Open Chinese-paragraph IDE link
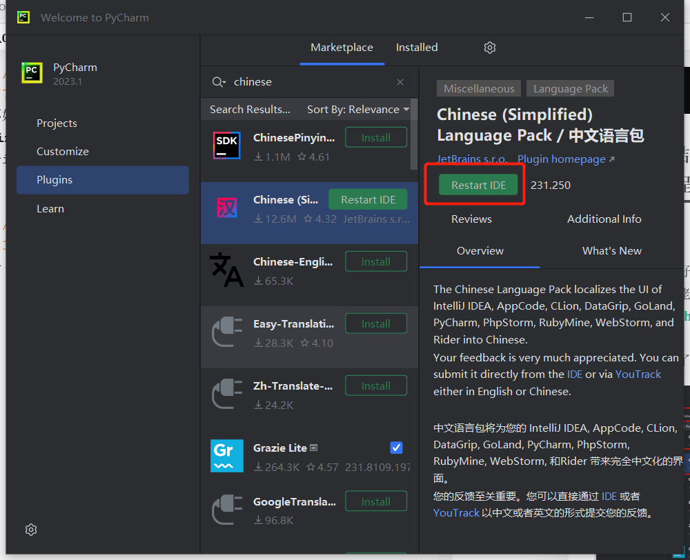The image size is (690, 560). [609, 497]
